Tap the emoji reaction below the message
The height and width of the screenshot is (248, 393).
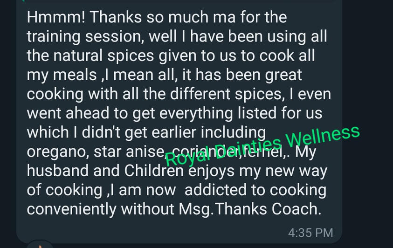(41, 245)
